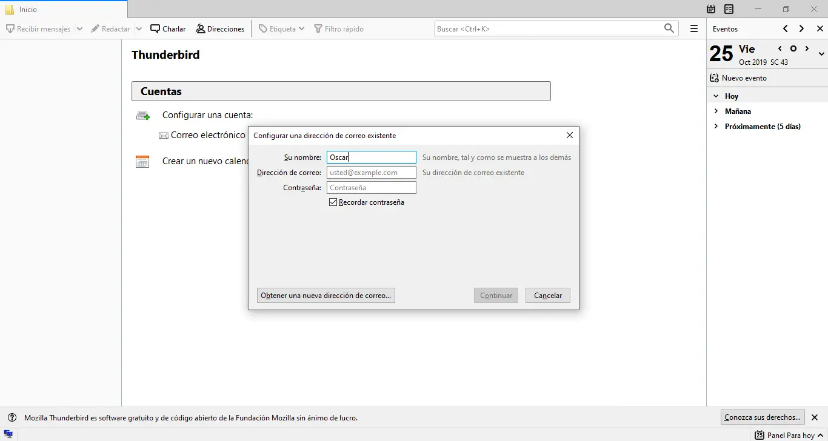This screenshot has width=828, height=441.
Task: Click the Su nombre text field
Action: (x=372, y=157)
